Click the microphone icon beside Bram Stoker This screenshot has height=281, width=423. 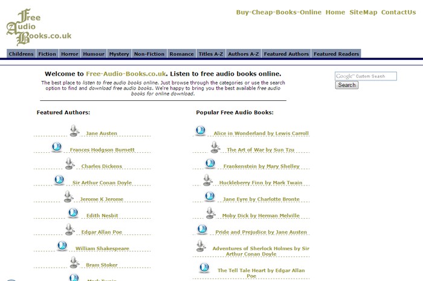coord(74,262)
